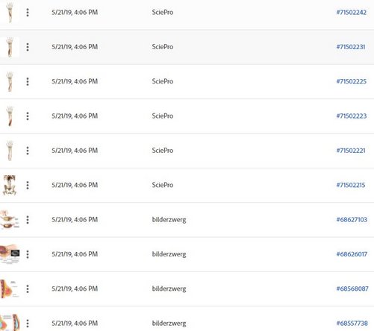Screen dimensions: 374x331
Task: Select the thumbnail for item #68626017
Action: click(10, 254)
